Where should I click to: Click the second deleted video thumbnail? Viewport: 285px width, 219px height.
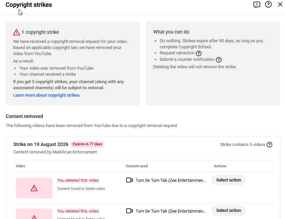point(34,214)
